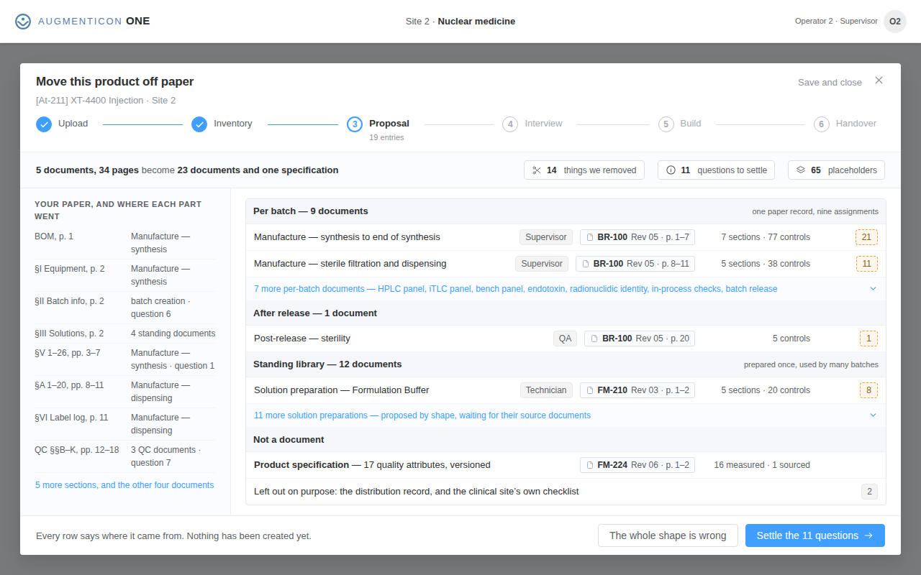
Task: Expand the 7 more per-batch documents chevron
Action: 874,289
